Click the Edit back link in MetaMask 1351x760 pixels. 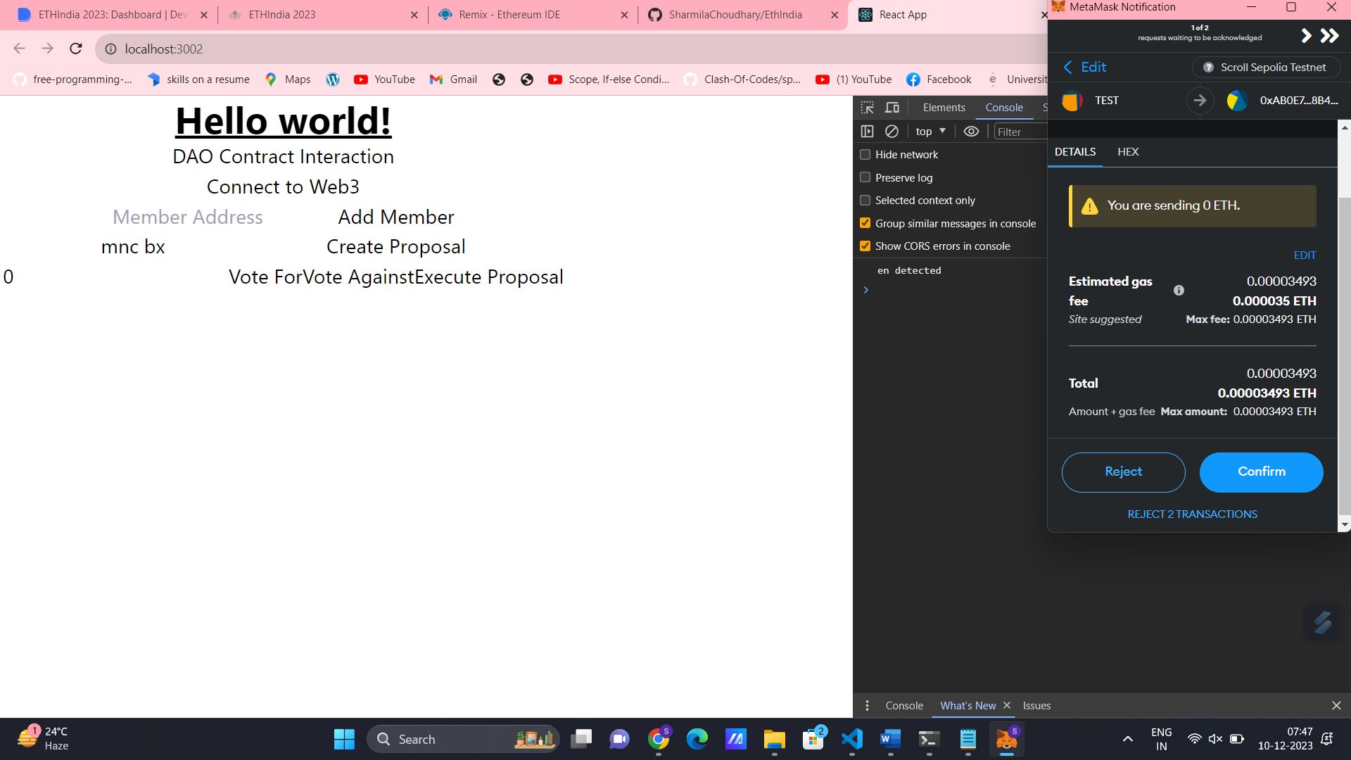coord(1084,67)
